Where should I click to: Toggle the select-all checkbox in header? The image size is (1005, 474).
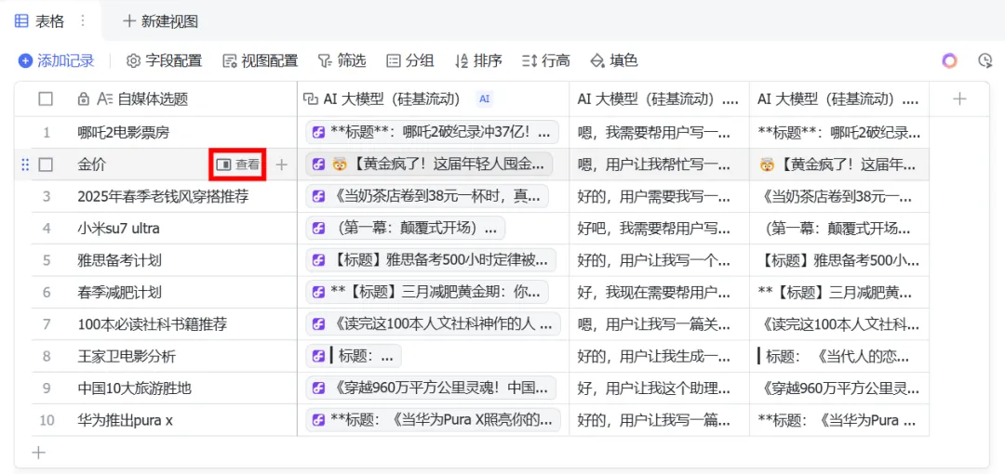pos(46,99)
